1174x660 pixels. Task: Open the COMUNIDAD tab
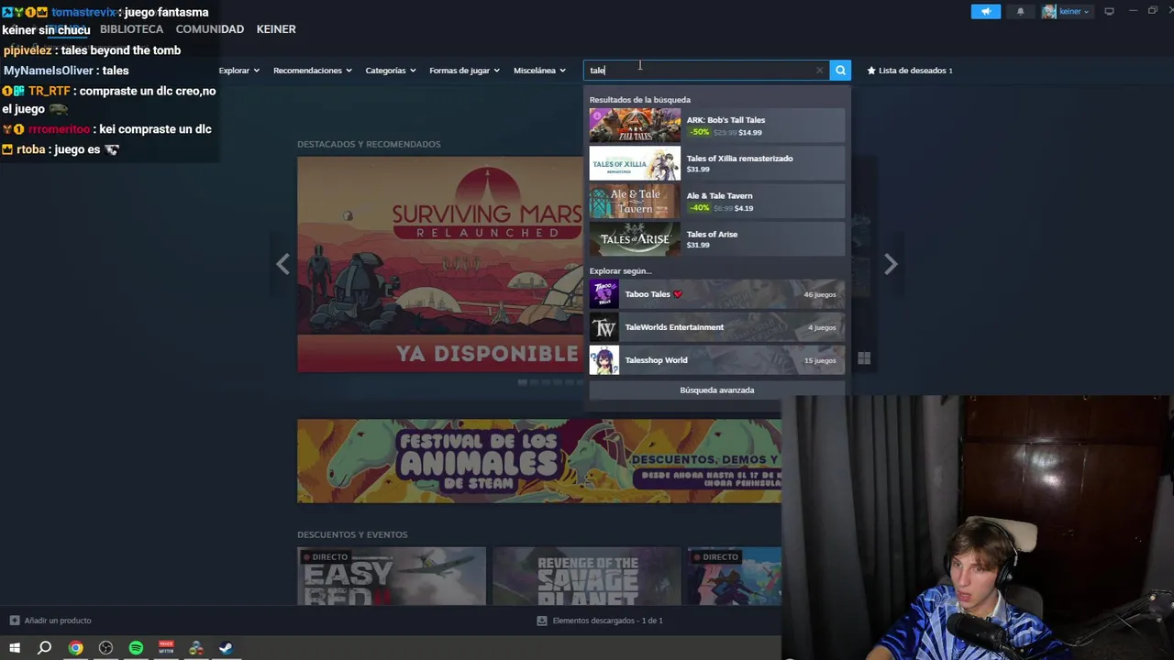(210, 29)
